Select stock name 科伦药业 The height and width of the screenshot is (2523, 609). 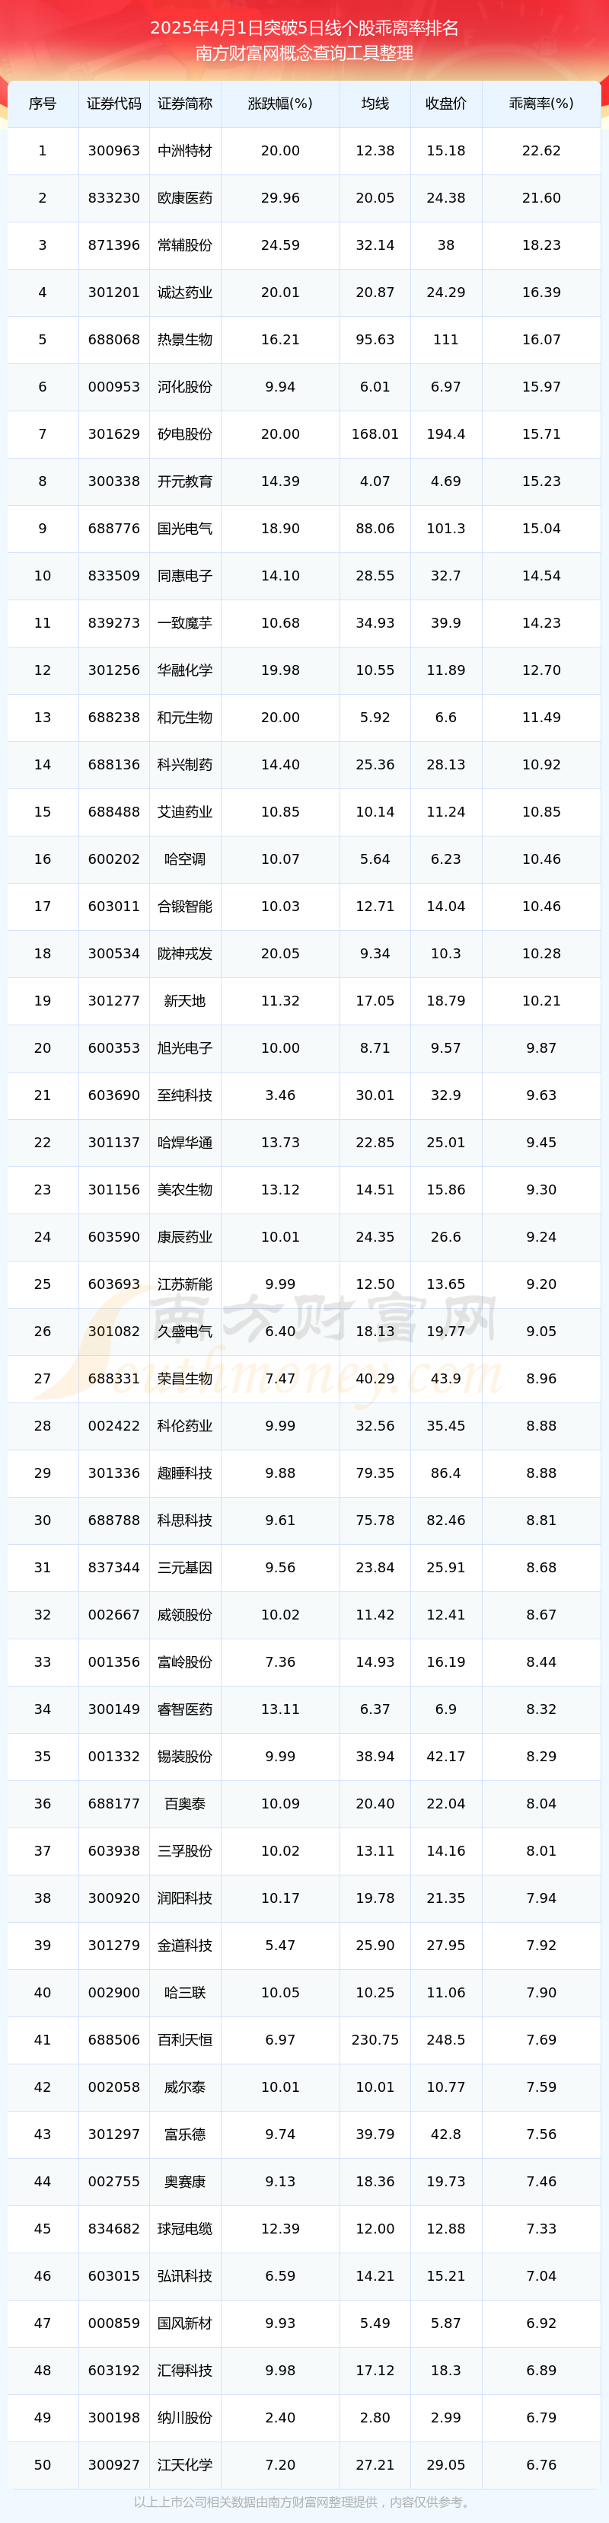[185, 1426]
